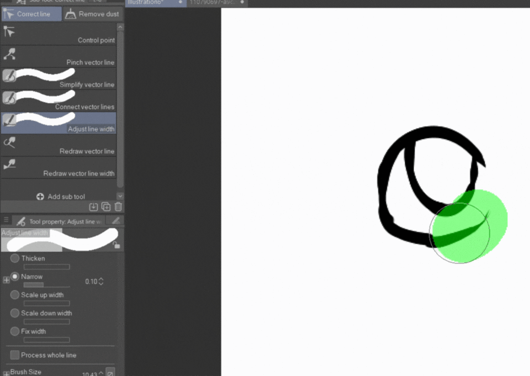This screenshot has height=376, width=530.
Task: Click the Fix width slider bar
Action: pyautogui.click(x=46, y=340)
